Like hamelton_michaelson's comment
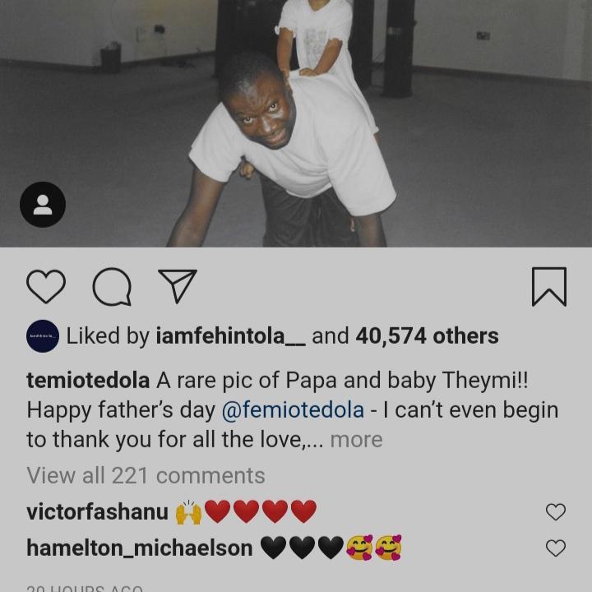592x592 pixels. point(556,548)
